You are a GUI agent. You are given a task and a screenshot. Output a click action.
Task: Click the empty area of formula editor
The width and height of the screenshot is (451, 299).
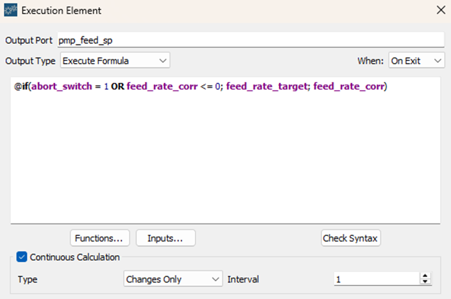[225, 164]
